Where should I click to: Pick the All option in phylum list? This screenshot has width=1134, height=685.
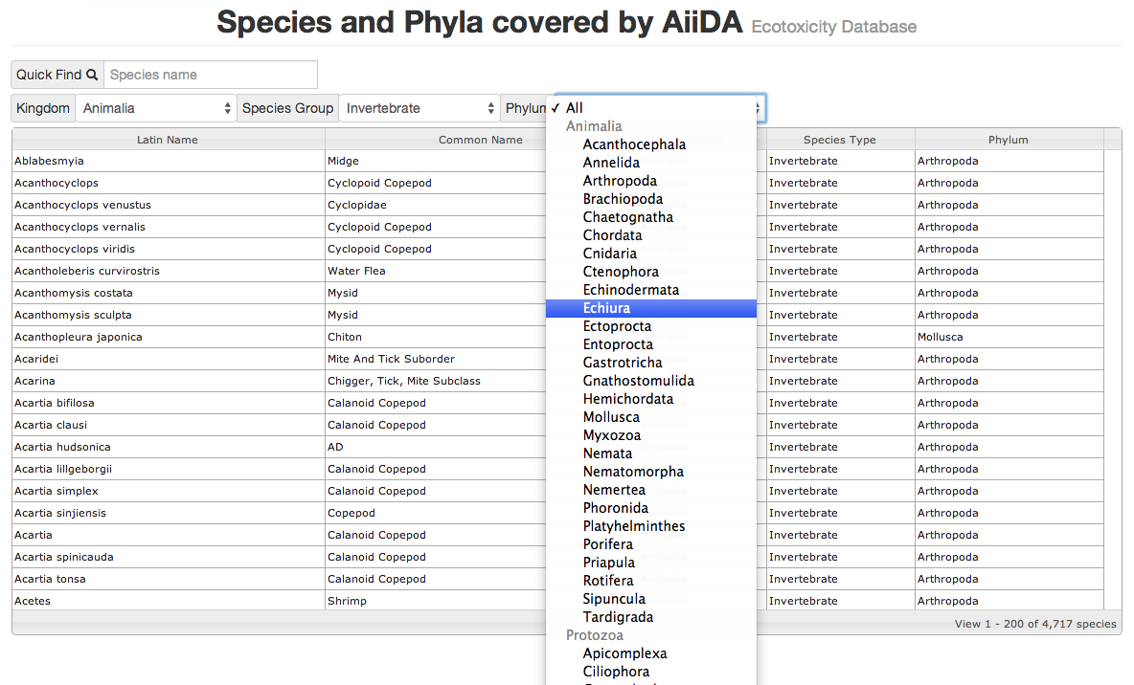[x=574, y=108]
